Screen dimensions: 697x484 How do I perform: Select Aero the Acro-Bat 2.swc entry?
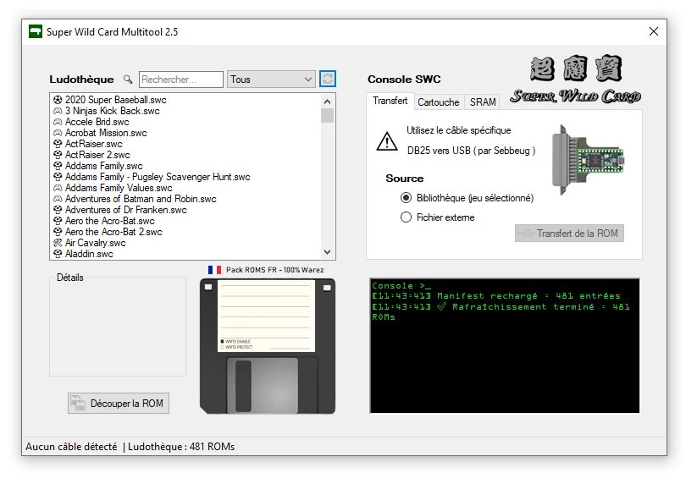point(113,232)
